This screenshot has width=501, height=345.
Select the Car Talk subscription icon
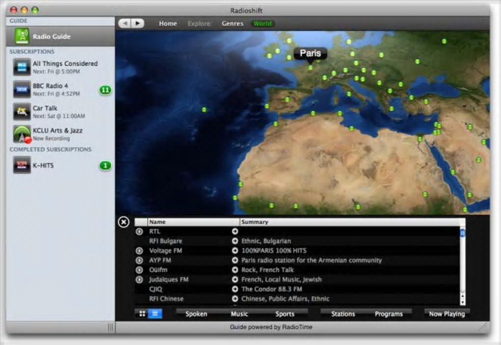click(x=22, y=111)
